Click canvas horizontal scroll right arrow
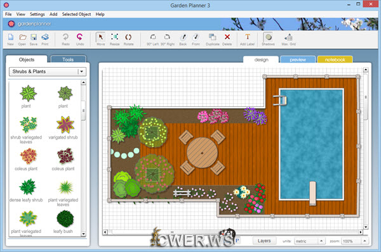The width and height of the screenshot is (381, 252). tap(361, 232)
